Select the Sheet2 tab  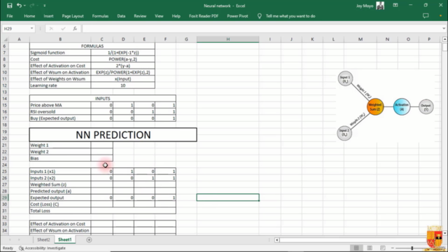point(43,239)
